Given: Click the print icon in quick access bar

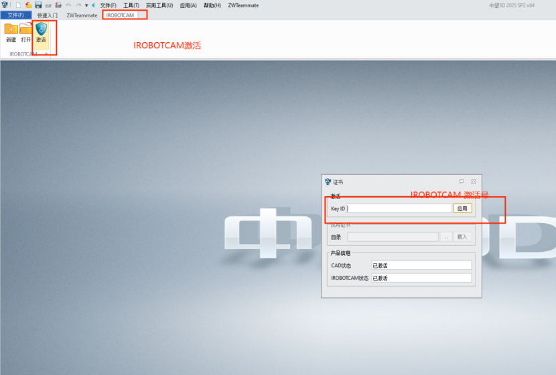Looking at the screenshot, I should coord(48,5).
